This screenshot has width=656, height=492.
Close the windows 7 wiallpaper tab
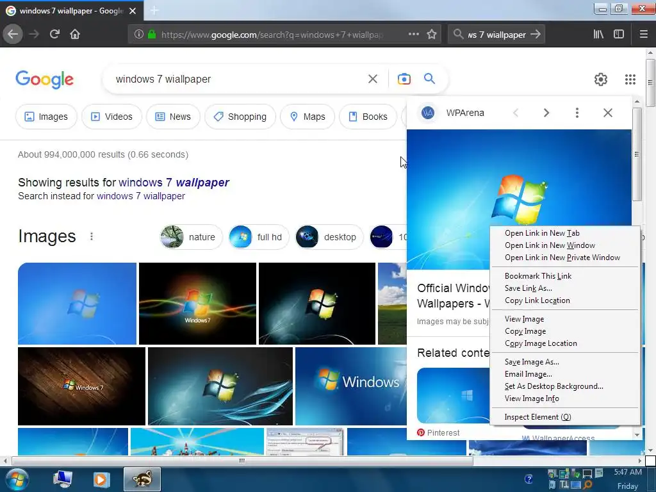pos(133,11)
